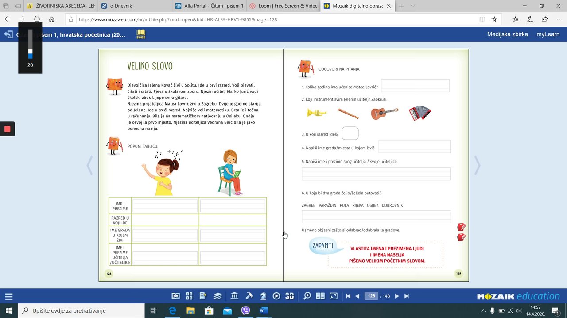Click the page number field showing 128

(x=371, y=296)
